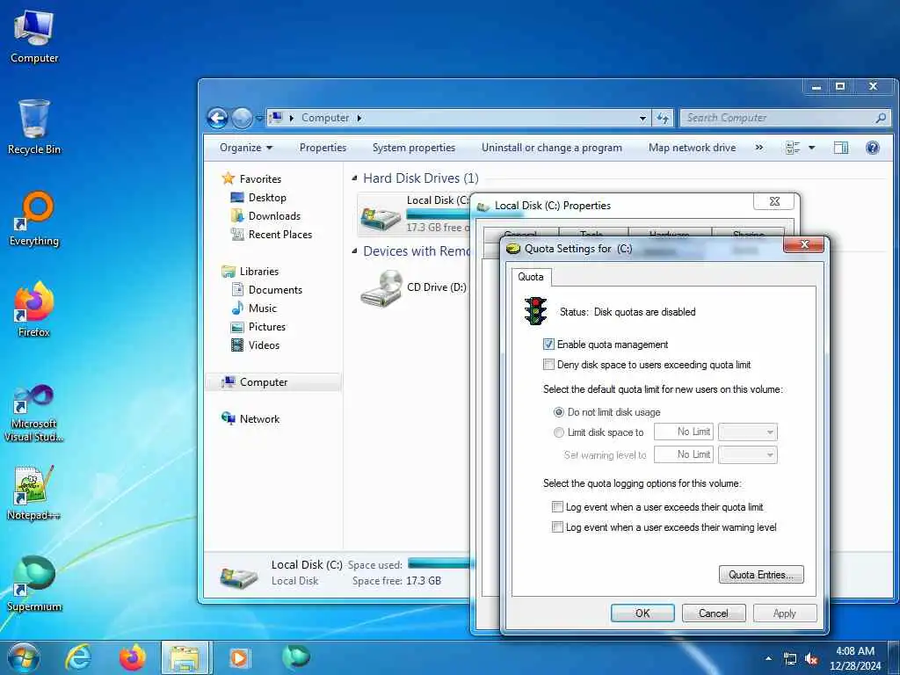The image size is (900, 675).
Task: Uncheck Enable quota management
Action: tap(548, 345)
